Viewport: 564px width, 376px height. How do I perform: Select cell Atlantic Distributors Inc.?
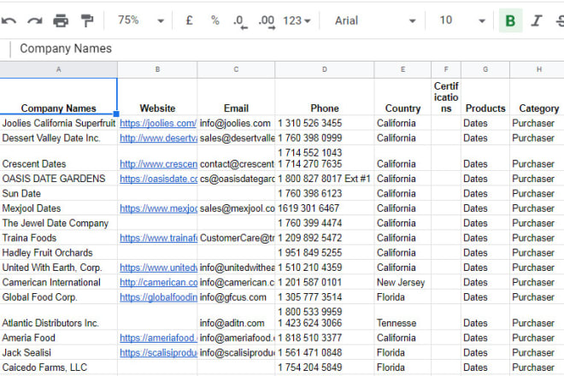(58, 317)
